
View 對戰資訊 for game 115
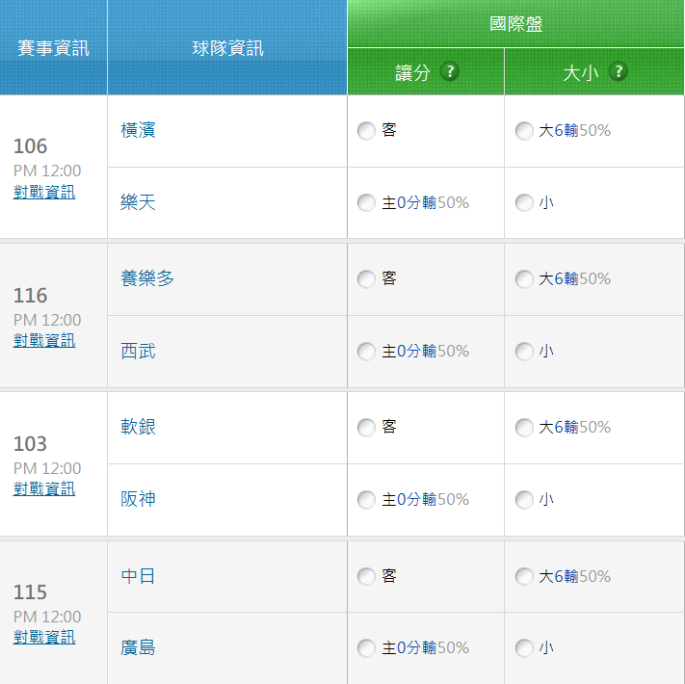(44, 637)
